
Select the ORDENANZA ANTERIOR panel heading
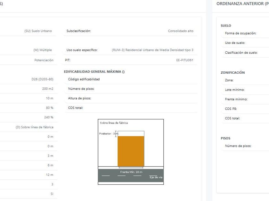tap(242, 4)
